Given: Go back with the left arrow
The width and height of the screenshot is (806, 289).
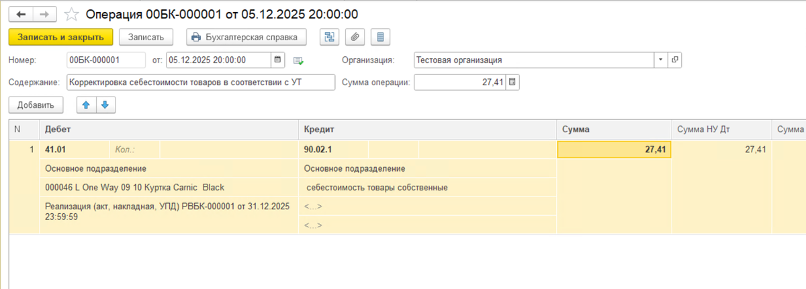Looking at the screenshot, I should point(21,14).
